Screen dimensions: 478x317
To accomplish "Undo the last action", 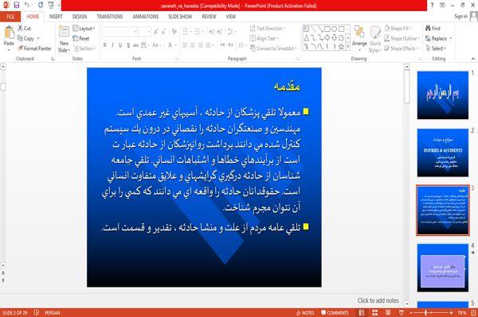I will (x=27, y=5).
